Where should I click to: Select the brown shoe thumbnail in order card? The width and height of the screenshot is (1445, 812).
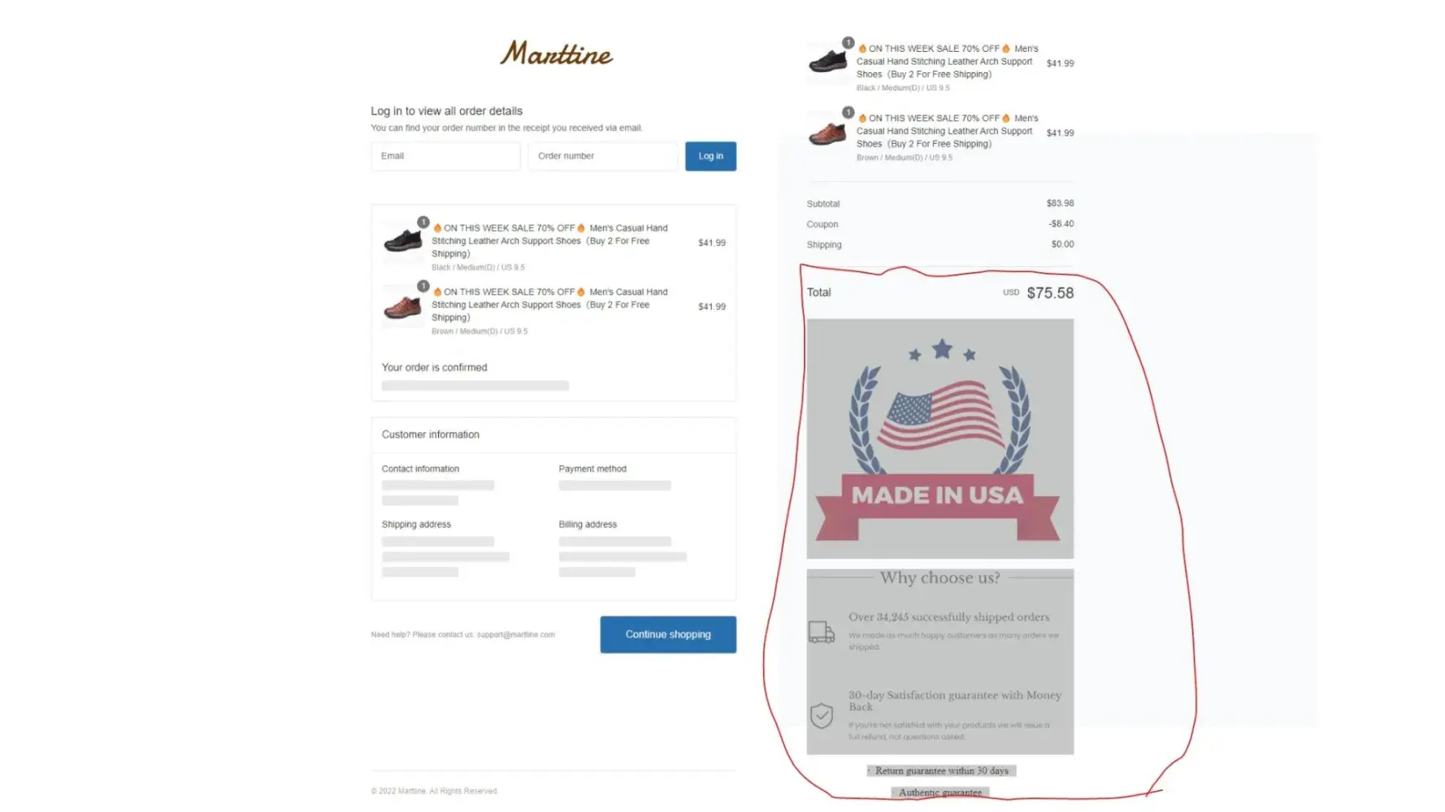coord(403,307)
